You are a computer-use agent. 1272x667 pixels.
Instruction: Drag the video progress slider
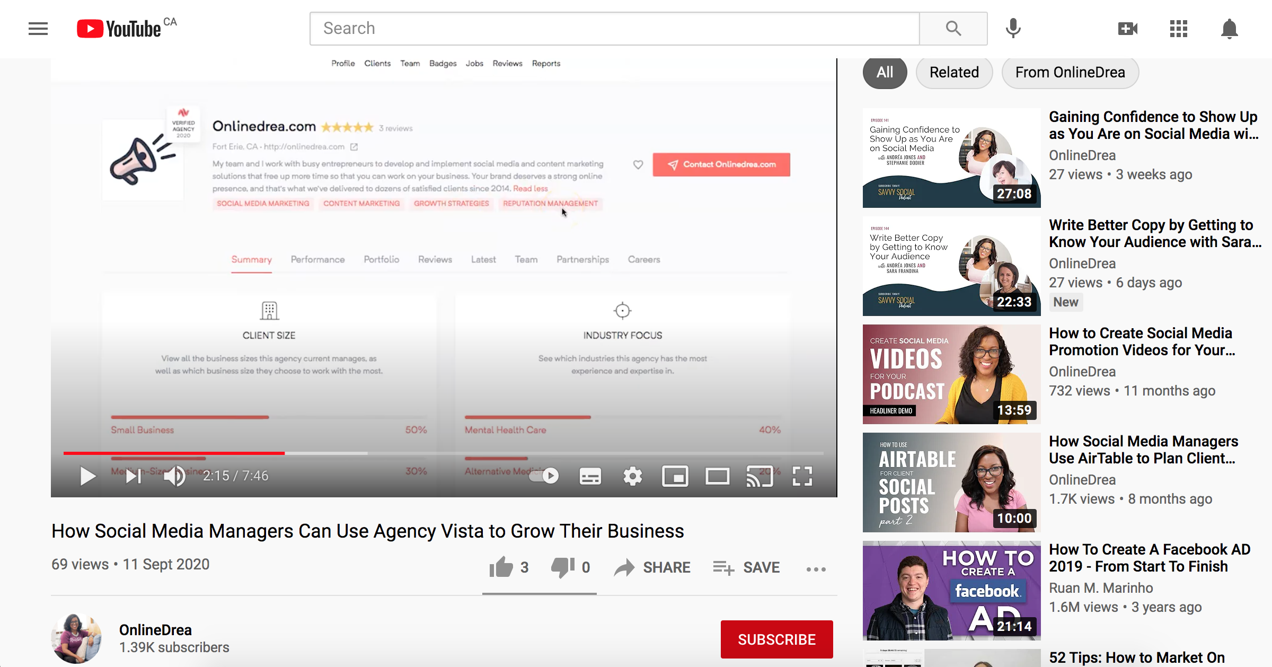[285, 452]
